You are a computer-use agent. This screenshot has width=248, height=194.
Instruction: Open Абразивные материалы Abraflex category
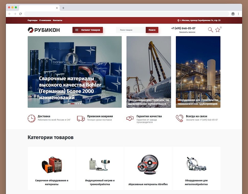click(148, 184)
